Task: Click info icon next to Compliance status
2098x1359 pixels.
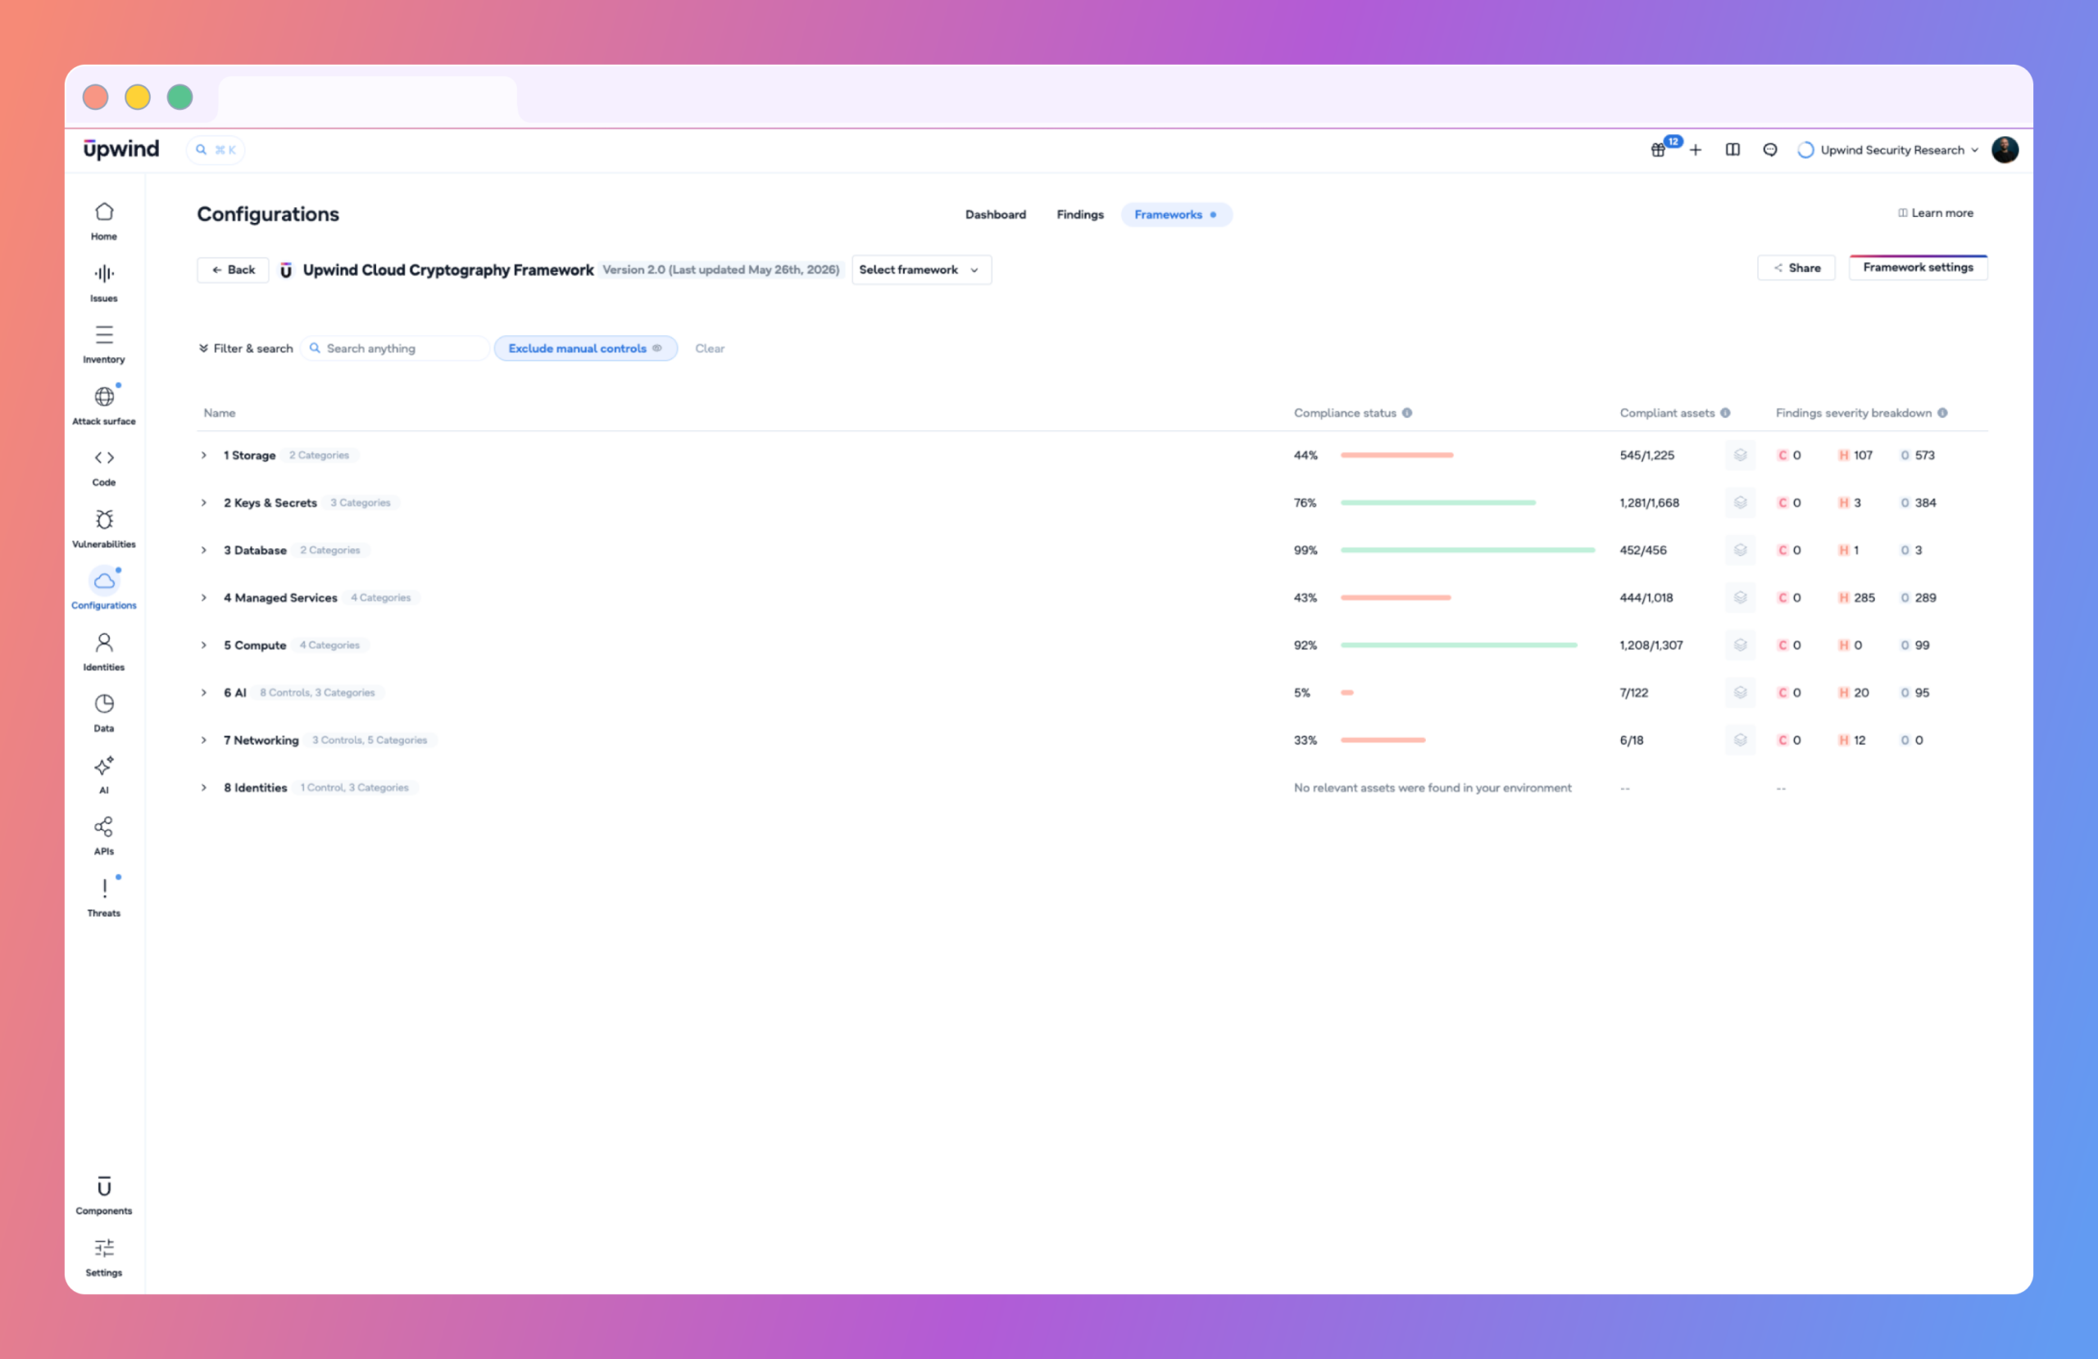Action: [1407, 414]
